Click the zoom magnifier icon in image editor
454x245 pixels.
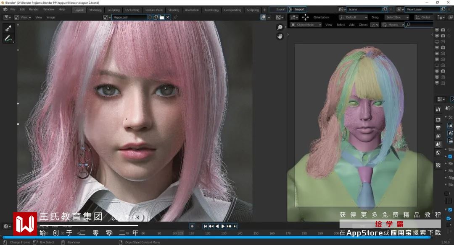[280, 27]
